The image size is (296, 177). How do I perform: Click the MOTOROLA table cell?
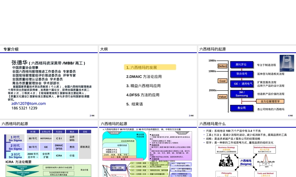[x=46, y=138]
